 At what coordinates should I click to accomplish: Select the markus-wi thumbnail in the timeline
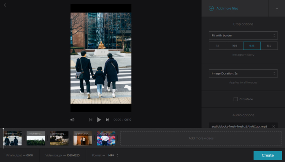pyautogui.click(x=13, y=138)
